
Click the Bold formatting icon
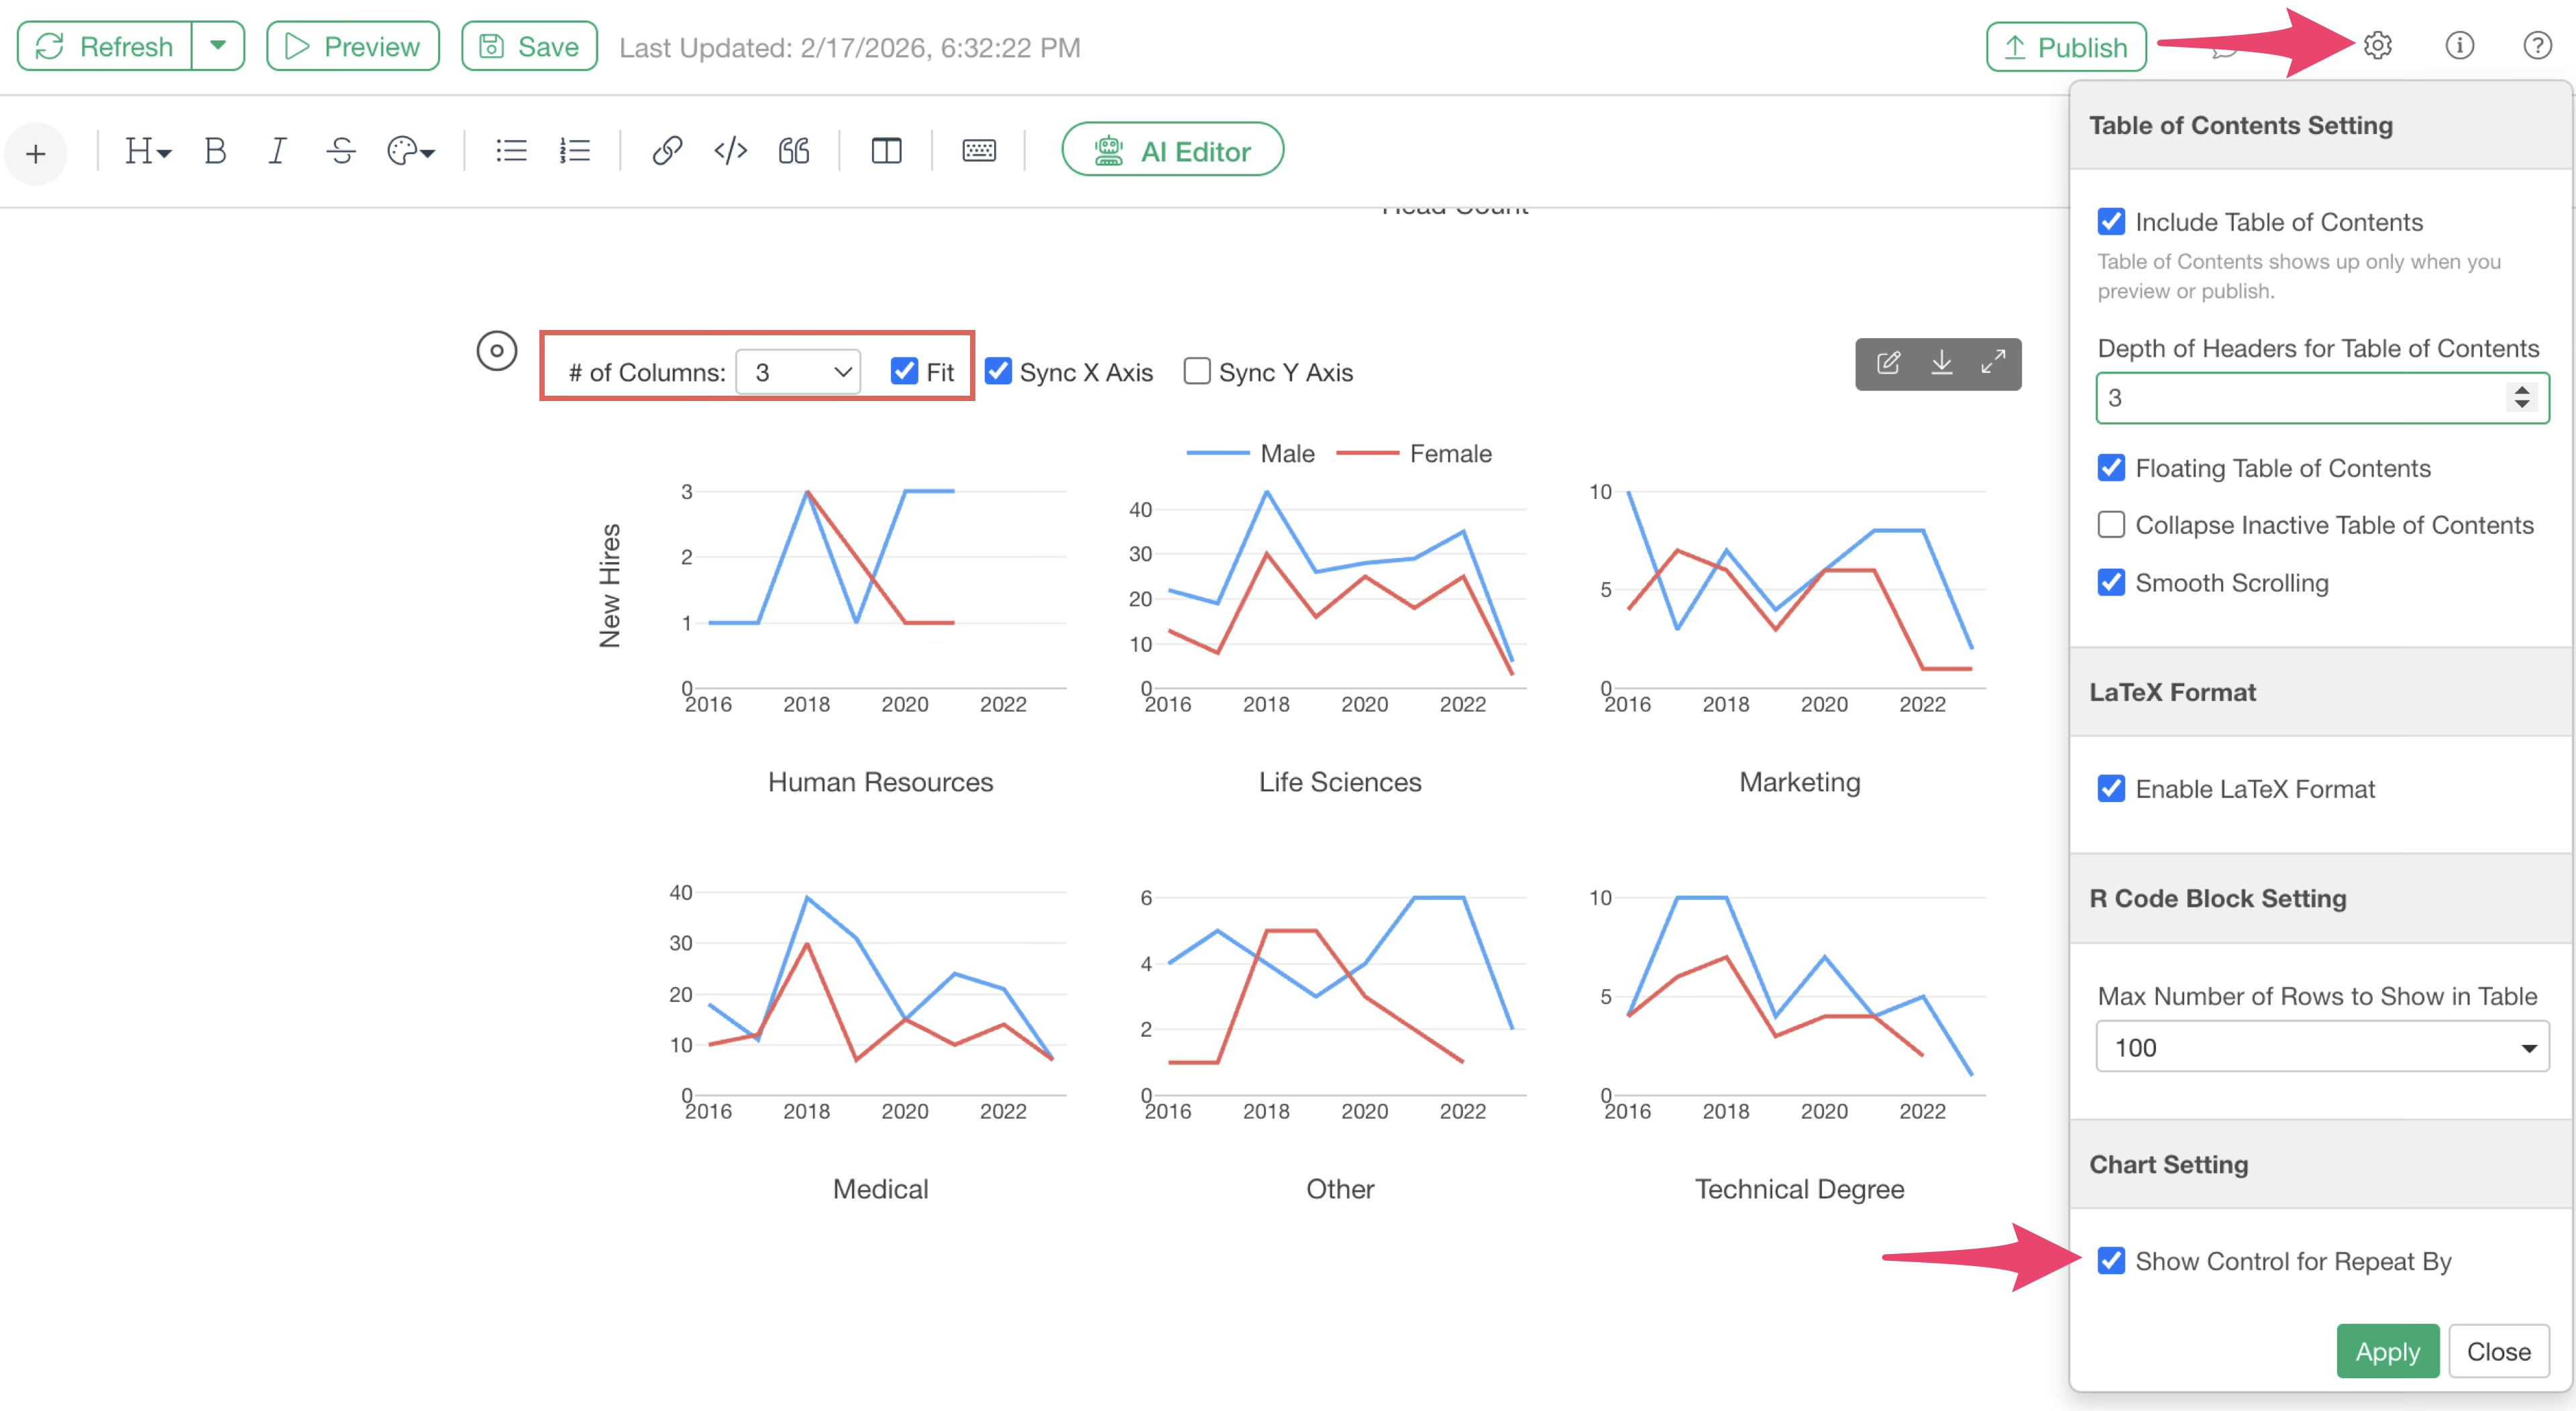214,151
